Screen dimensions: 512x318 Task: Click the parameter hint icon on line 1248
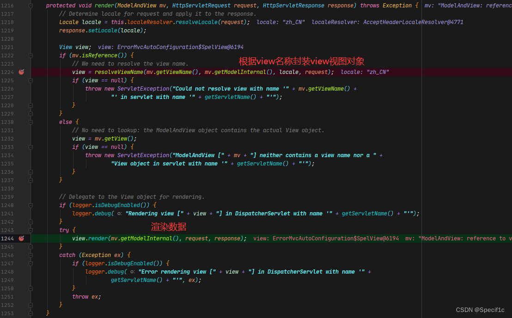[x=132, y=272]
